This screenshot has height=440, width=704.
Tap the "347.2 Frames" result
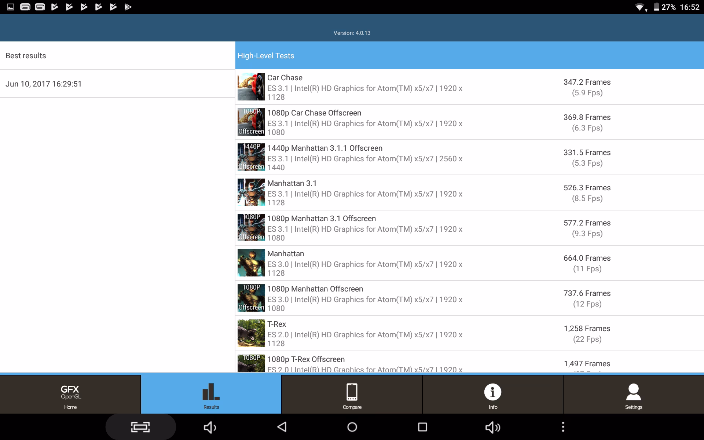click(587, 82)
